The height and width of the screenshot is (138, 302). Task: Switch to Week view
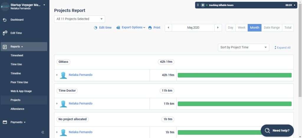tap(242, 27)
